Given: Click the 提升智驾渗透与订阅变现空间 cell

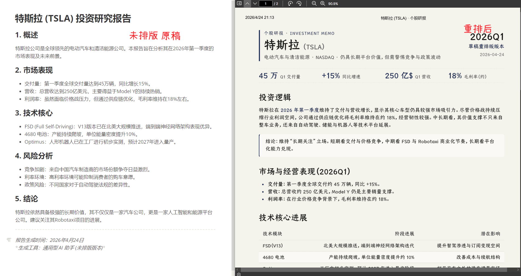Looking at the screenshot, I should 468,246.
